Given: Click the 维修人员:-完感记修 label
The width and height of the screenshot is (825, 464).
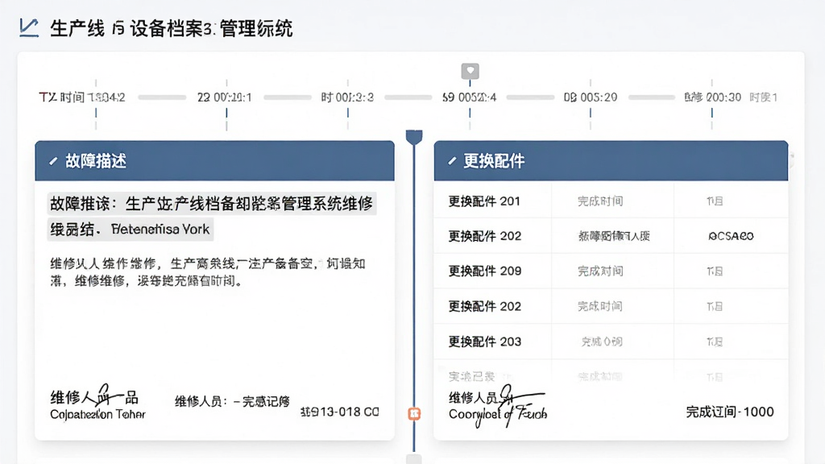Looking at the screenshot, I should tap(232, 401).
